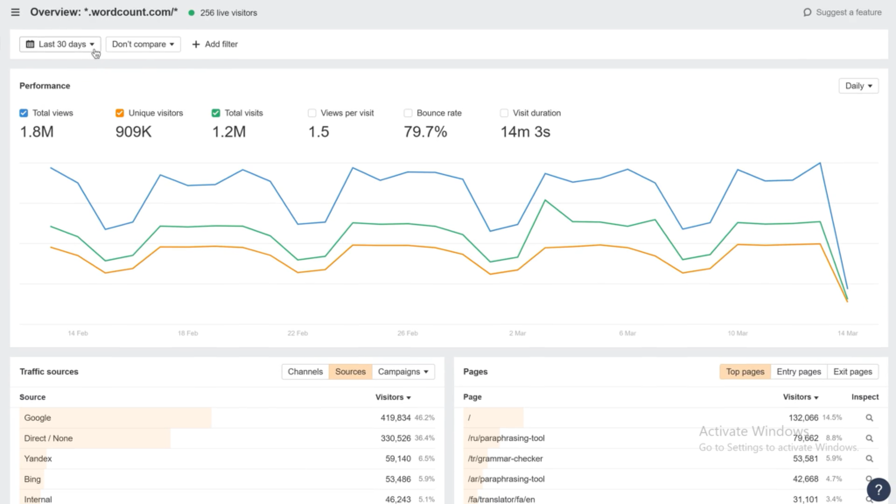Click the magnifier icon for /tr/grammar-checker

tap(869, 458)
